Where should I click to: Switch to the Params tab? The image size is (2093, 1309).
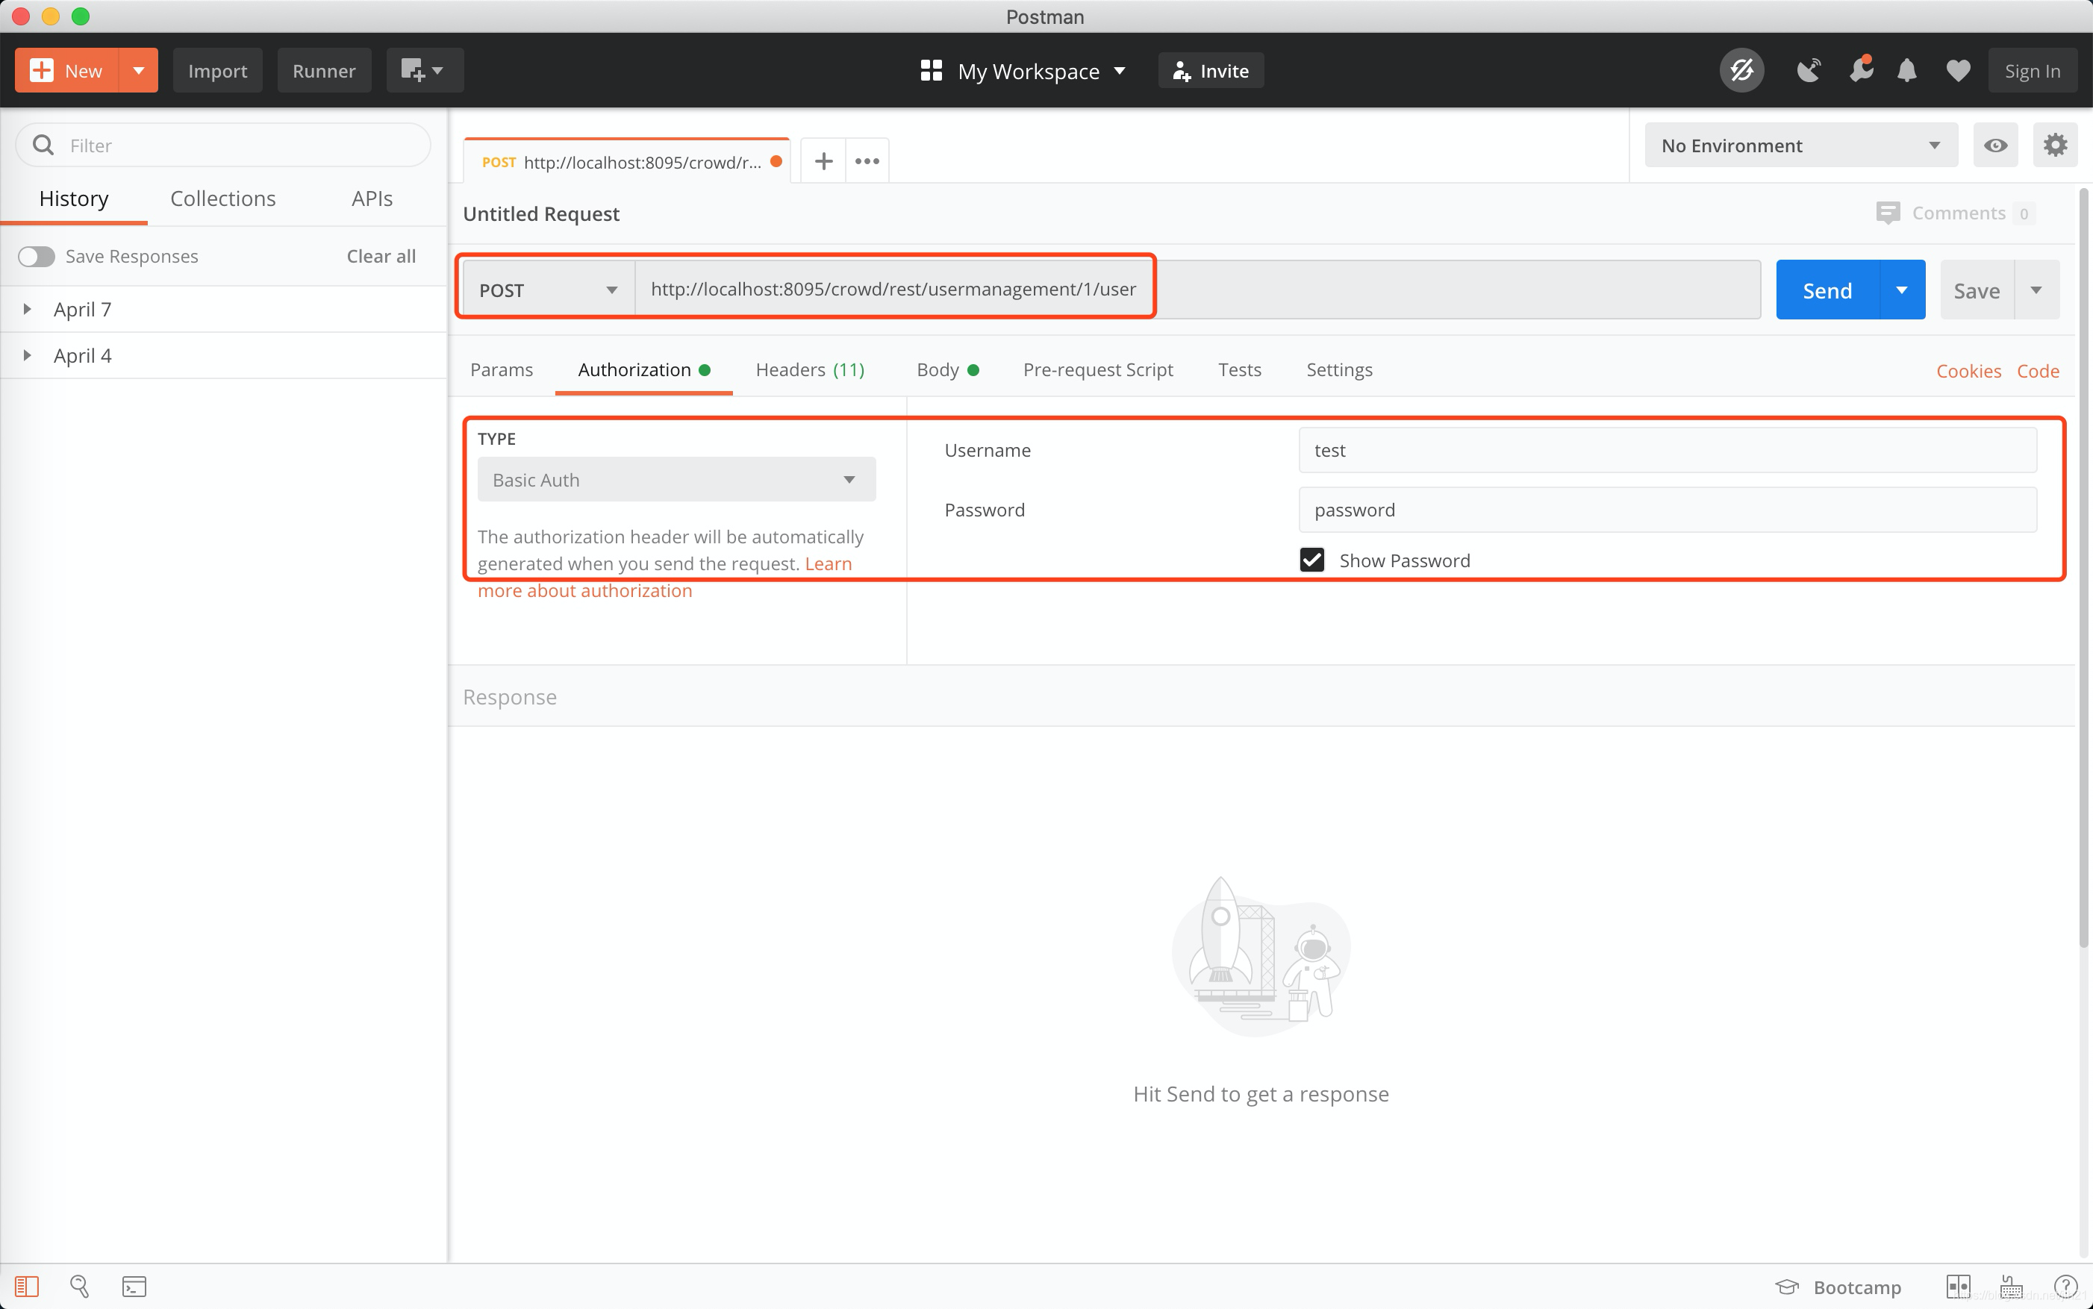[x=502, y=369]
